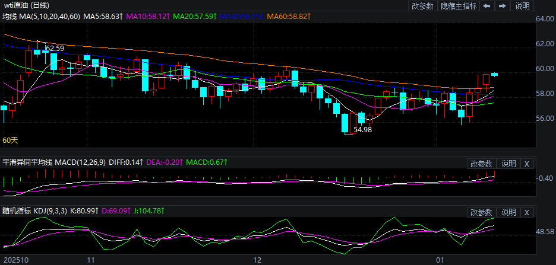Click the right arrow to scroll chart forward
Viewport: 556px width, 265px height.
pos(503,6)
